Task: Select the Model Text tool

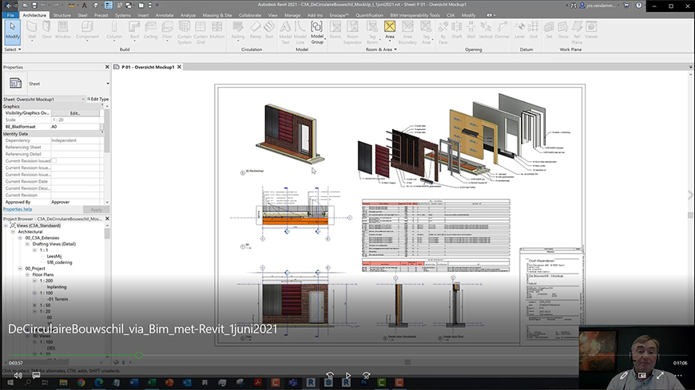Action: click(285, 33)
